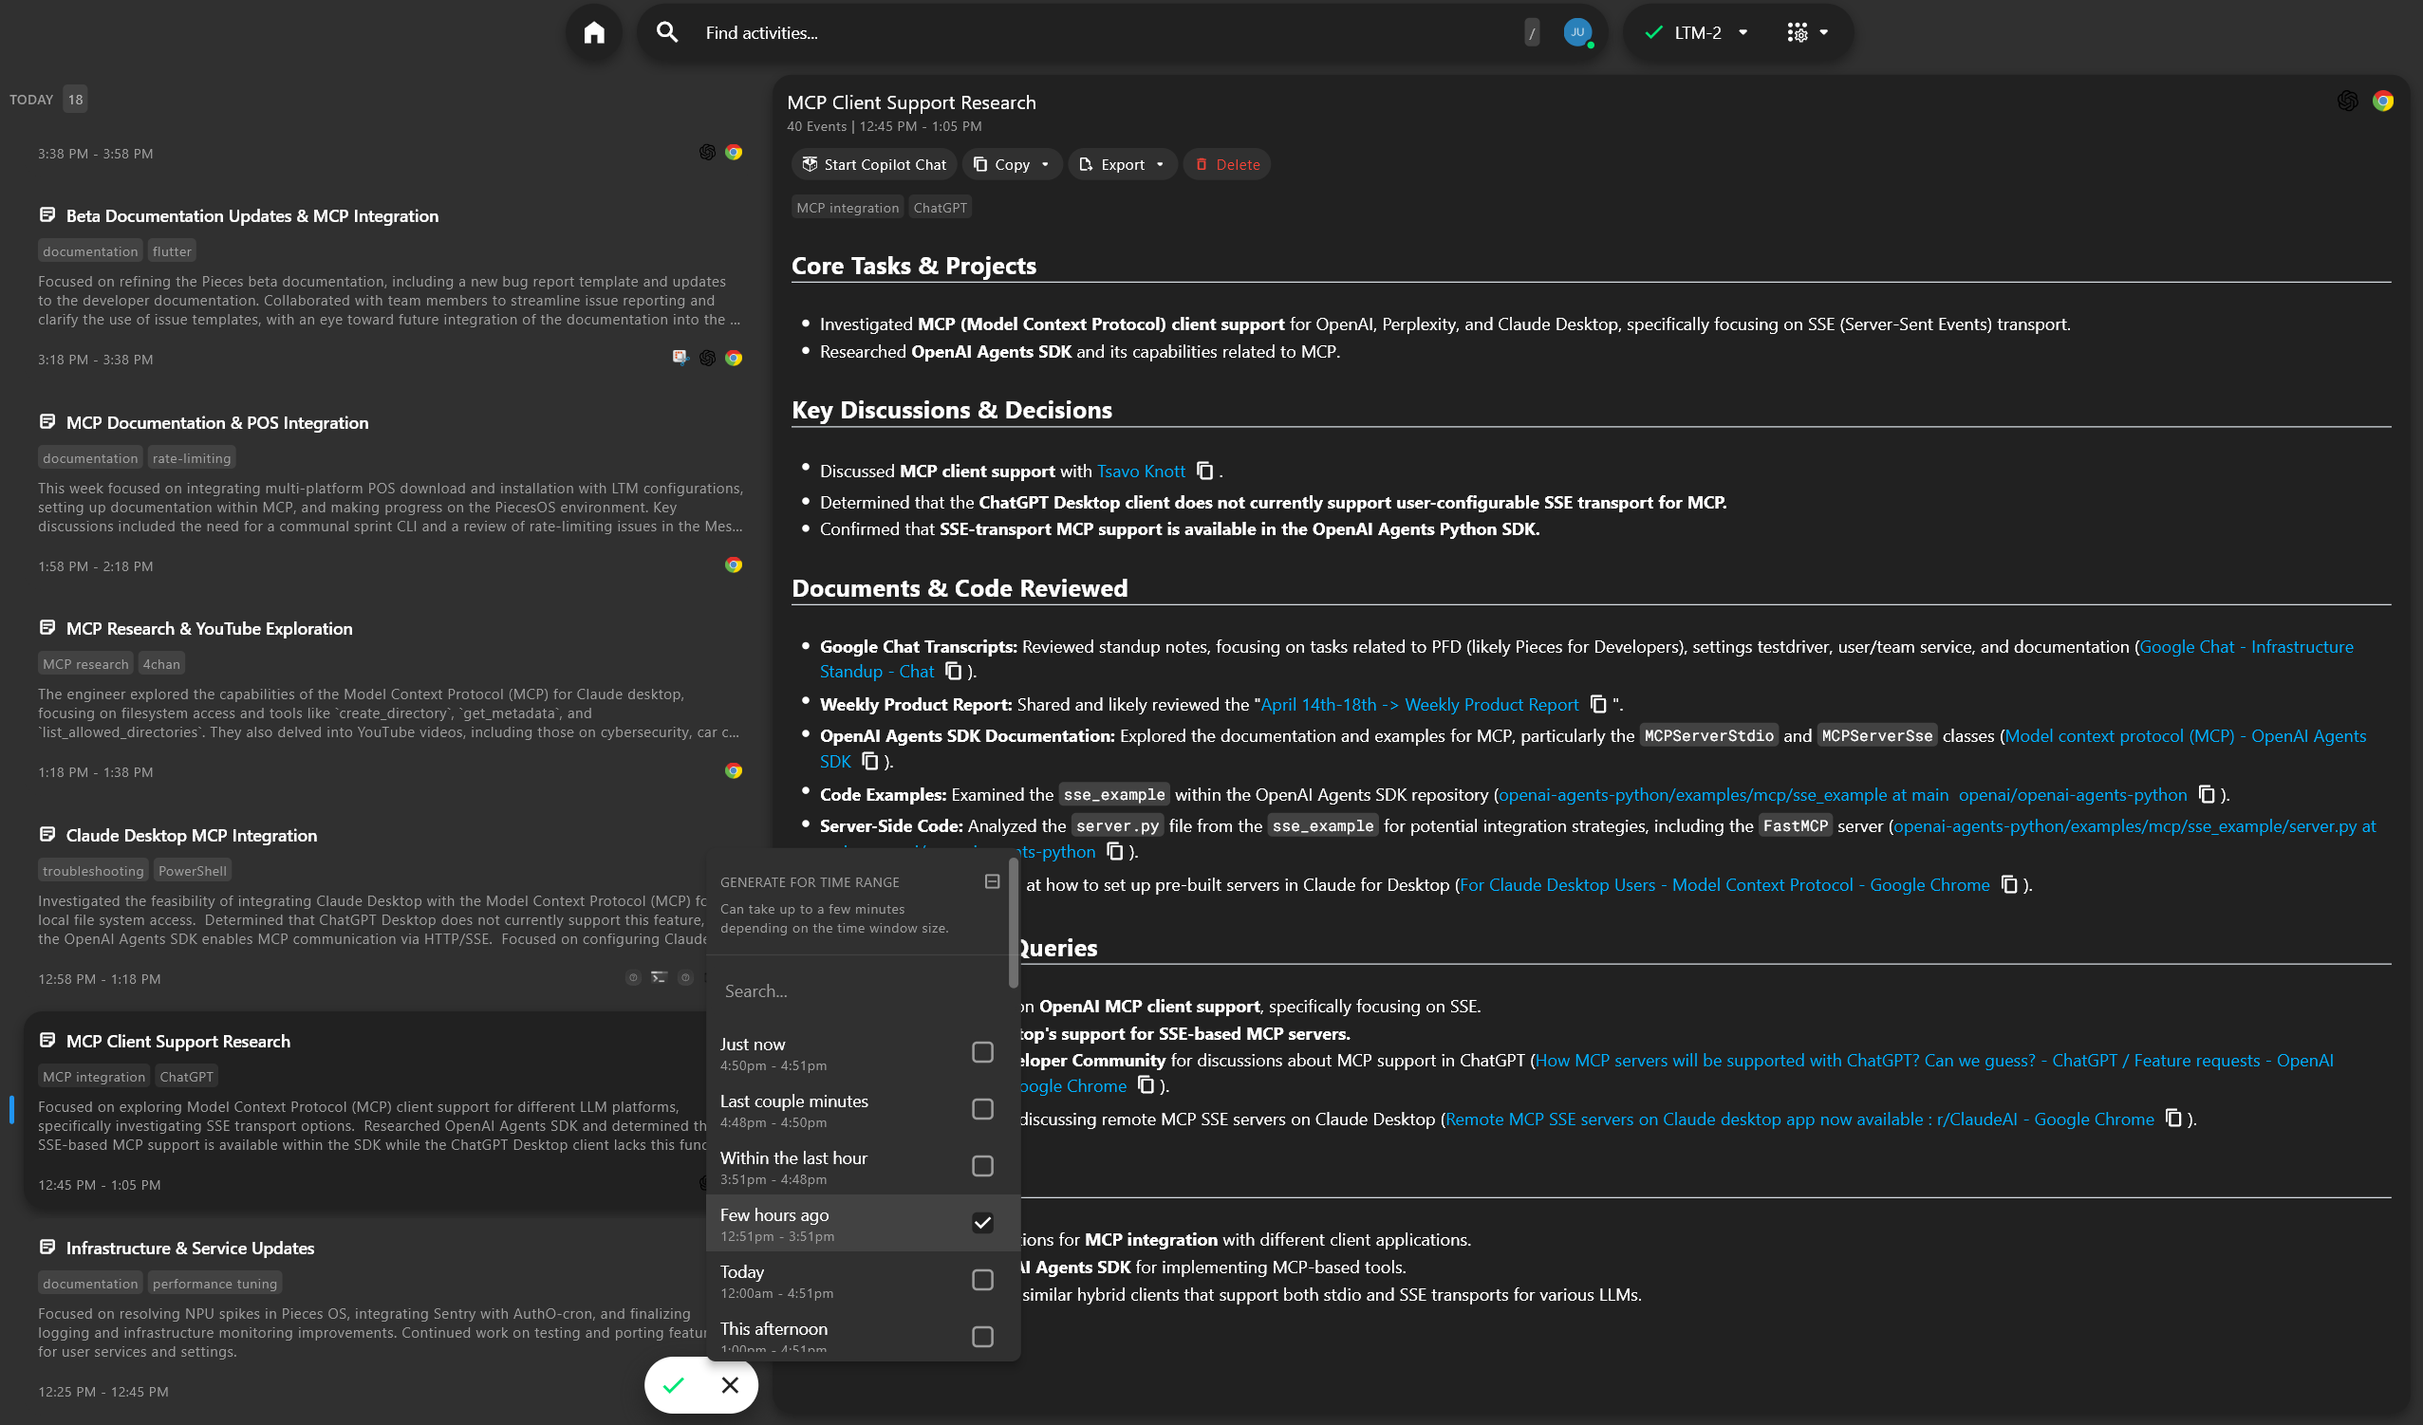Copy Google Chat Infrastructure Standup link icon
Image resolution: width=2423 pixels, height=1425 pixels.
coord(953,671)
